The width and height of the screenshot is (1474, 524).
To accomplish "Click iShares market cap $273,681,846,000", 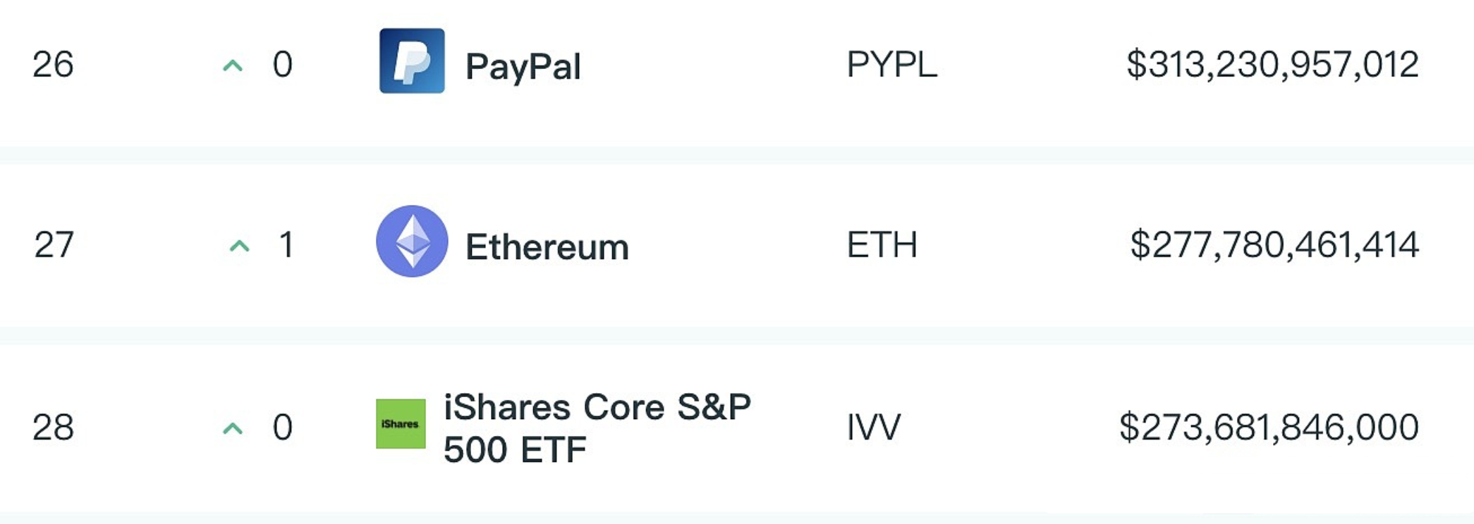I will [x=1269, y=427].
